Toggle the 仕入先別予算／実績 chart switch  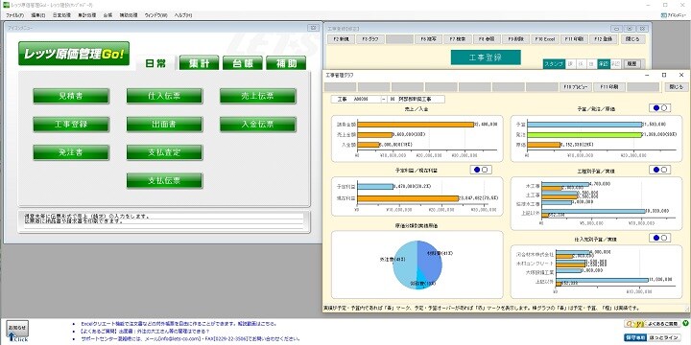(659, 238)
